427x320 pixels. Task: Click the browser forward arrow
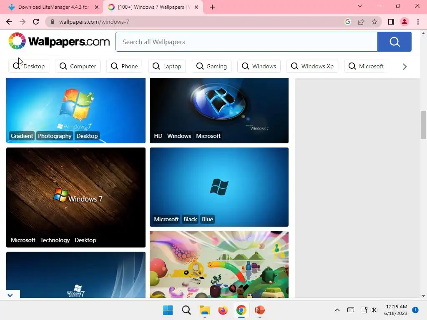pos(23,22)
